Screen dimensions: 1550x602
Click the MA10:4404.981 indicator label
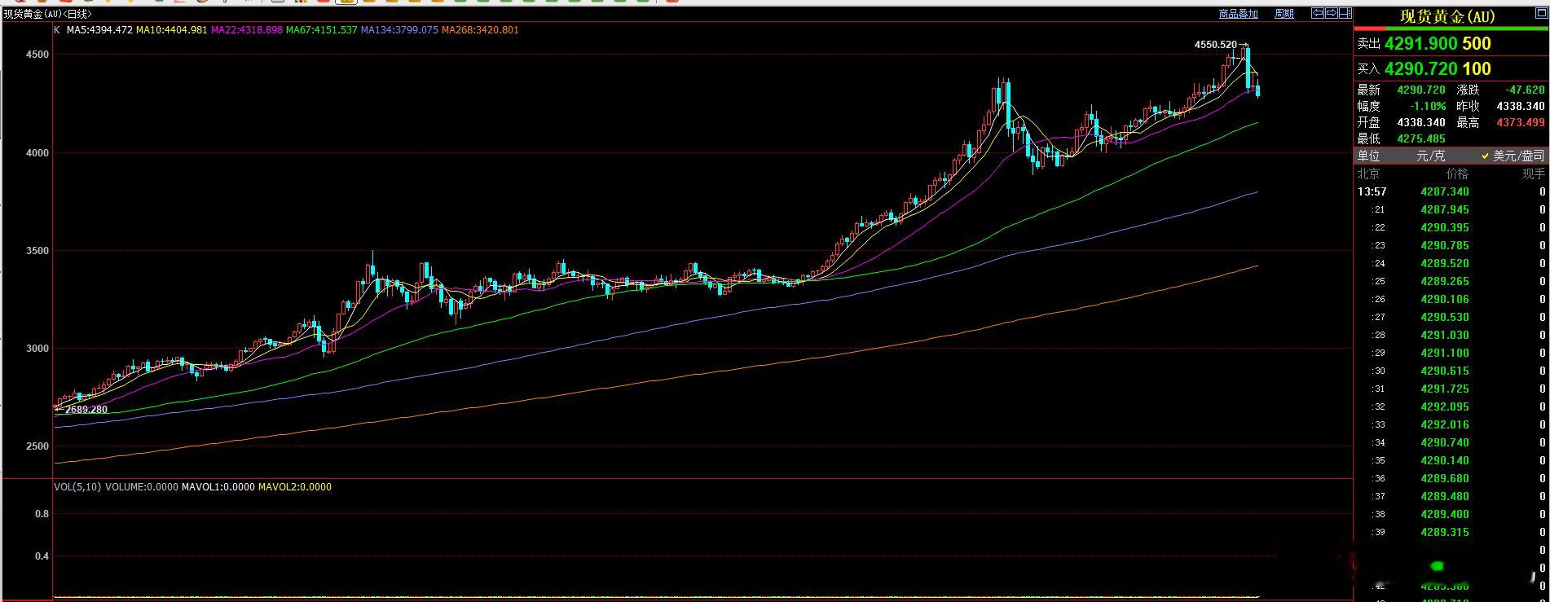[x=172, y=30]
